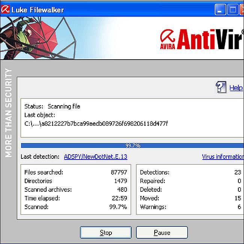Click the Directories value 1479

120,181
